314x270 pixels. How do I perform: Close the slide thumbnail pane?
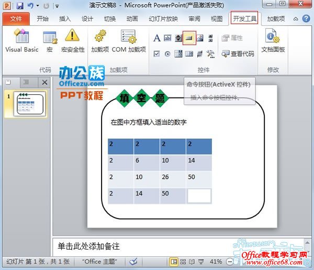click(x=44, y=82)
